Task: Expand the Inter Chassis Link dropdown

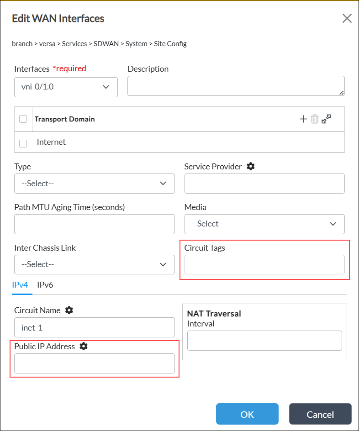Action: pos(94,264)
